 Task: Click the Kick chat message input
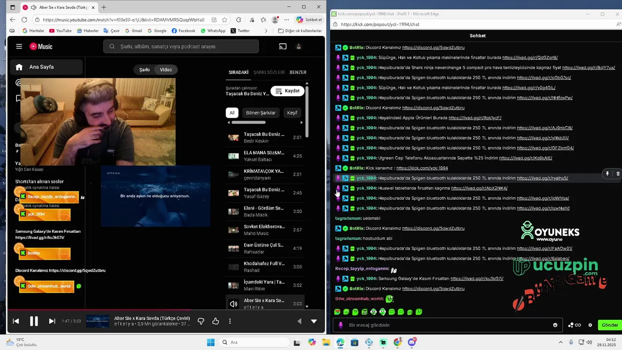[447, 325]
